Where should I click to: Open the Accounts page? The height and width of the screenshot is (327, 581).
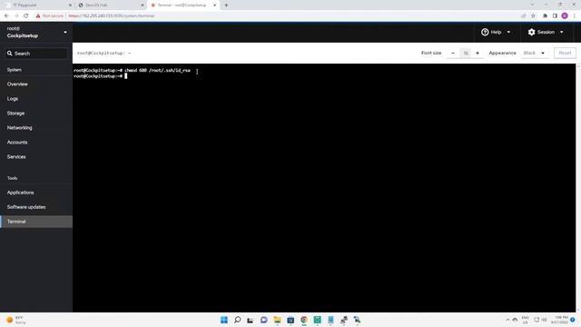pyautogui.click(x=17, y=142)
